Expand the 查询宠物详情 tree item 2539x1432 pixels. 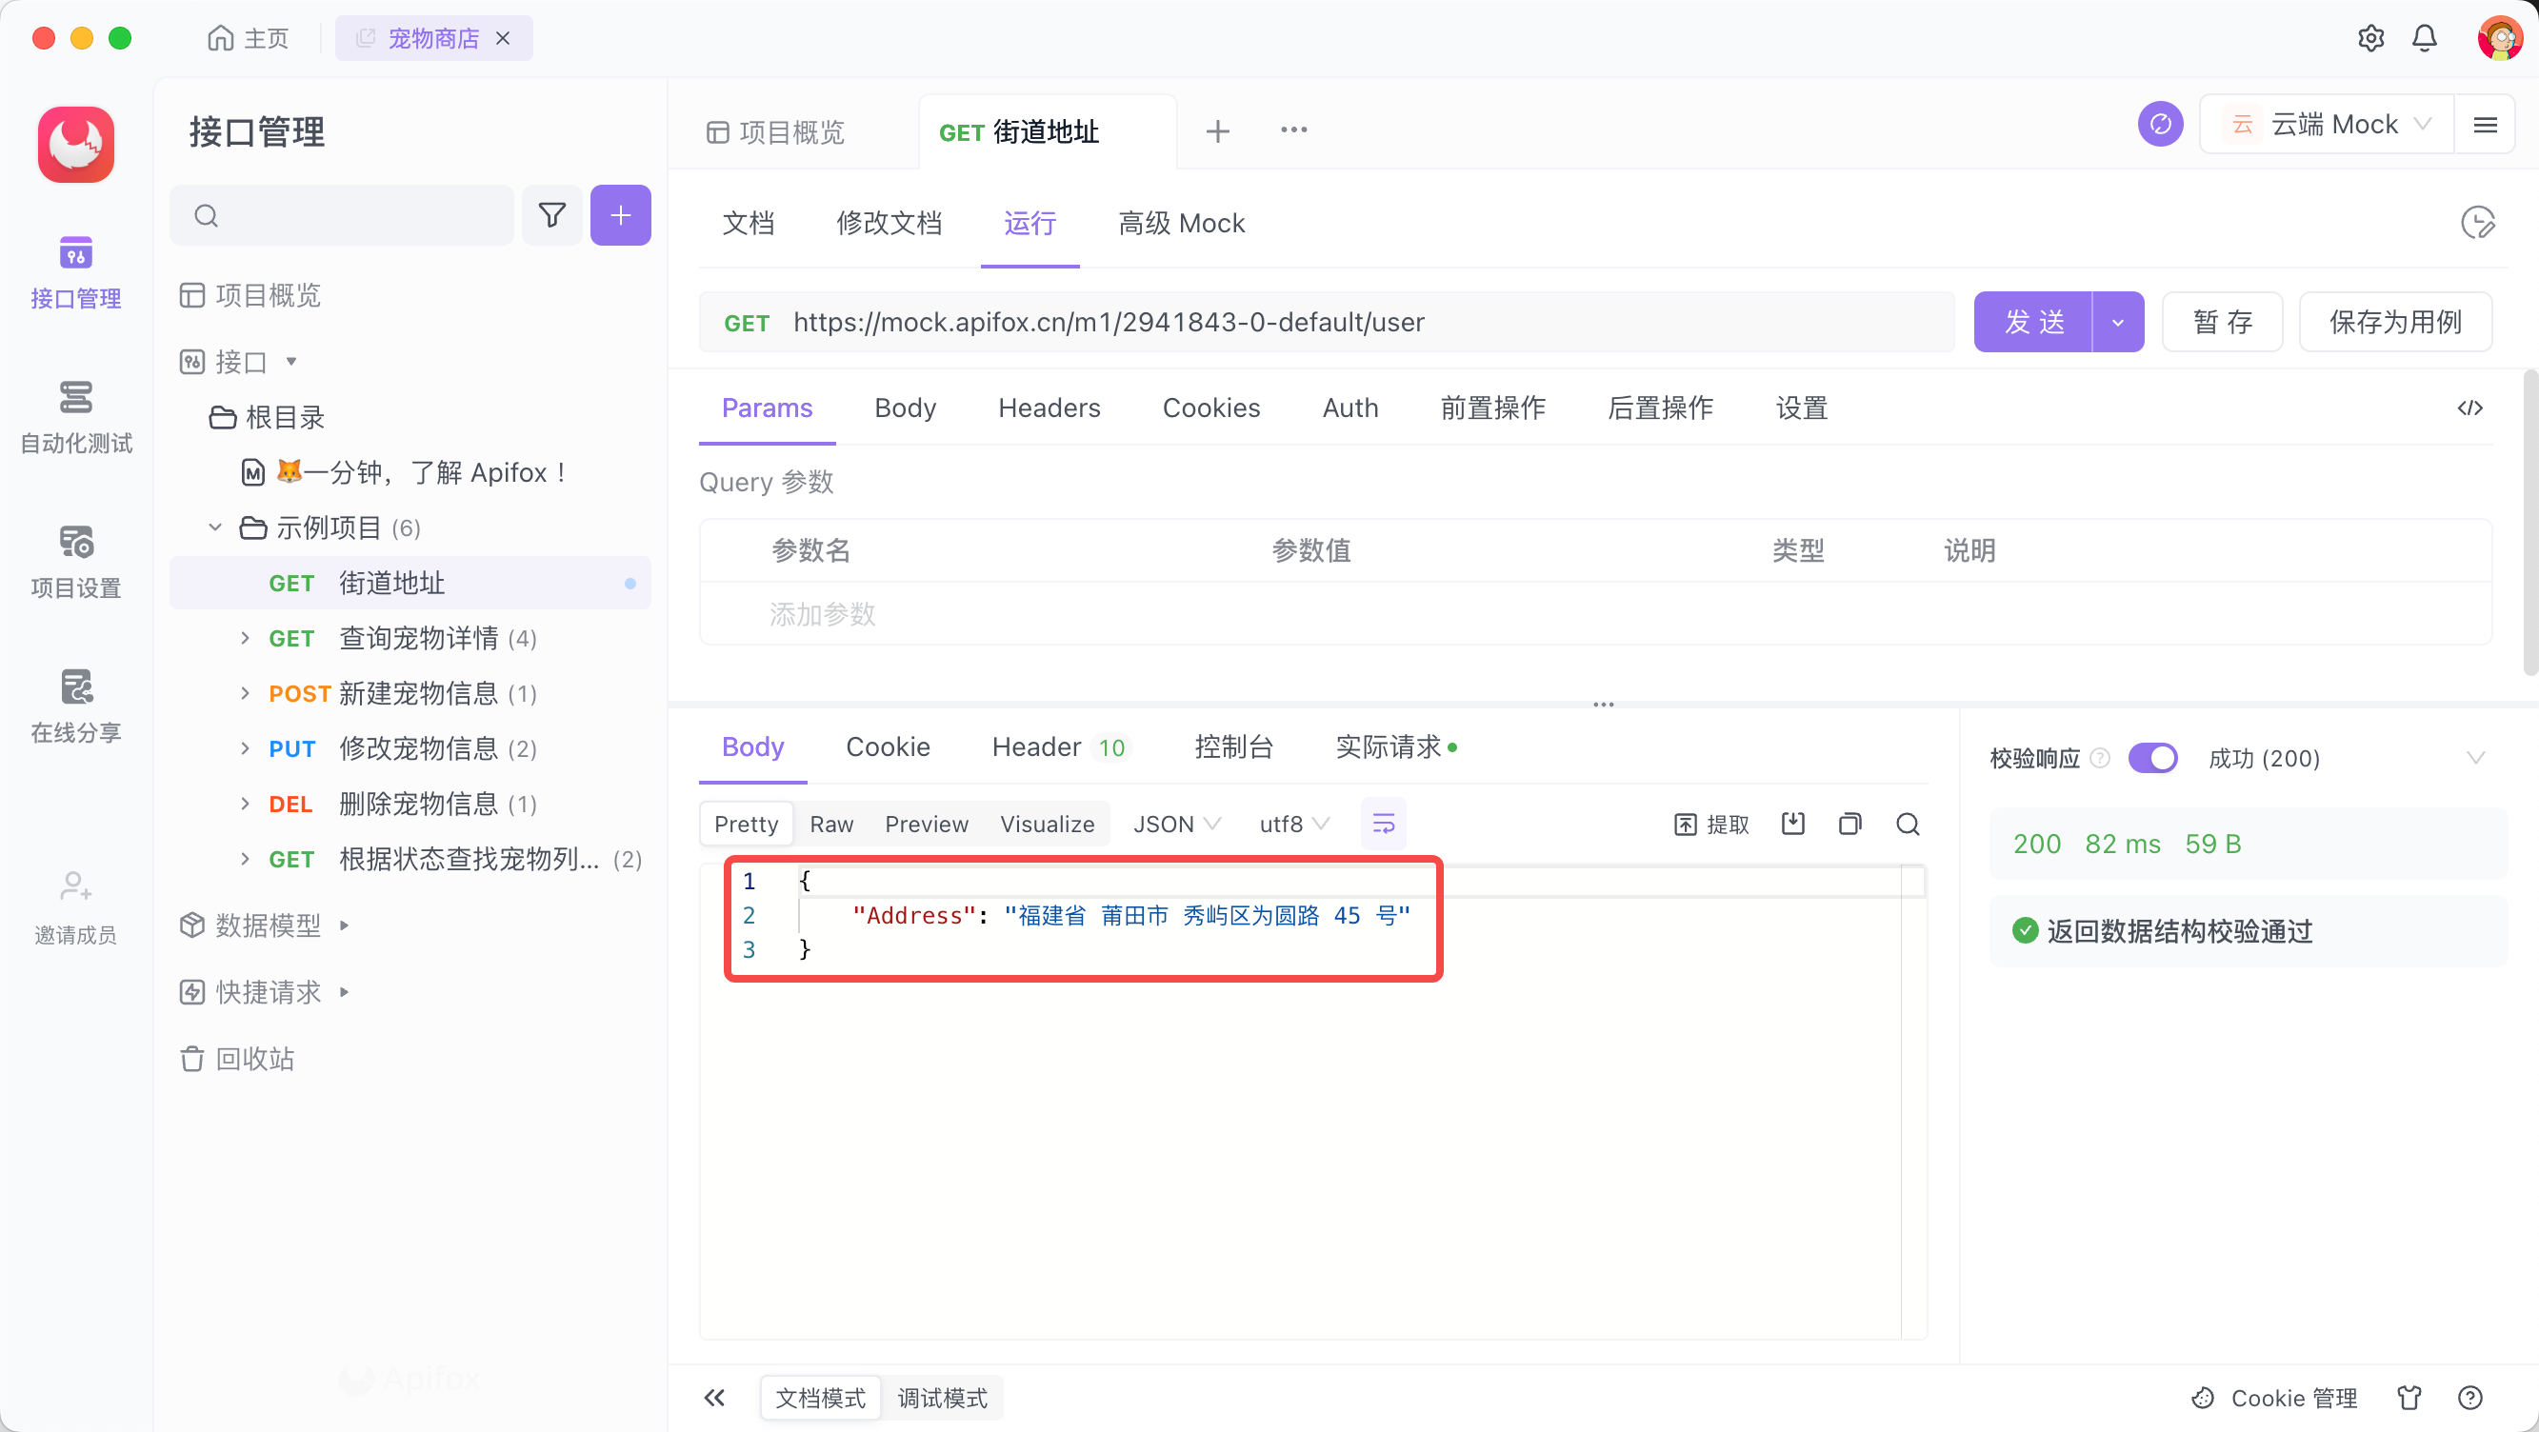[245, 639]
